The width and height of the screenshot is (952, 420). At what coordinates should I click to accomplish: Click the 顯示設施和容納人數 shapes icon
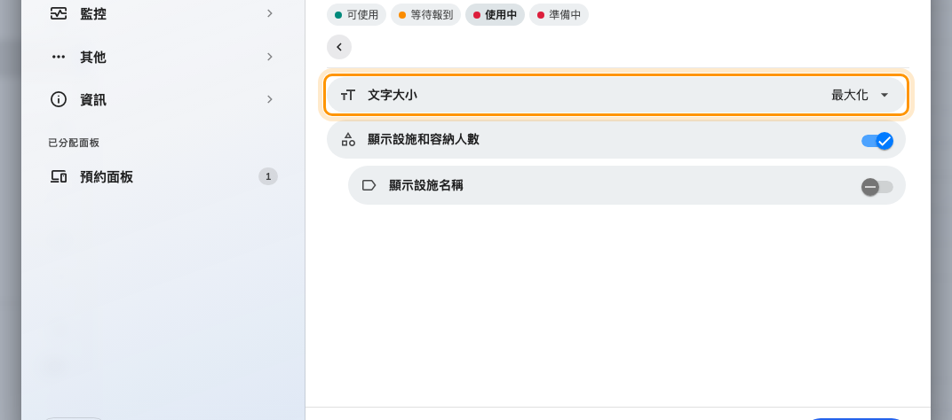point(348,139)
